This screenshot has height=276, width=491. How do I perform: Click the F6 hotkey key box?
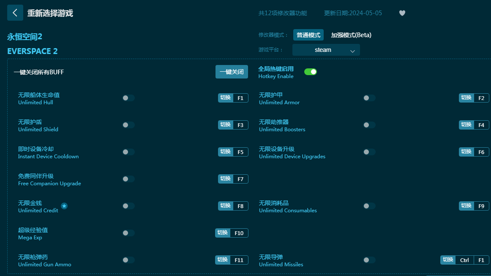(481, 152)
